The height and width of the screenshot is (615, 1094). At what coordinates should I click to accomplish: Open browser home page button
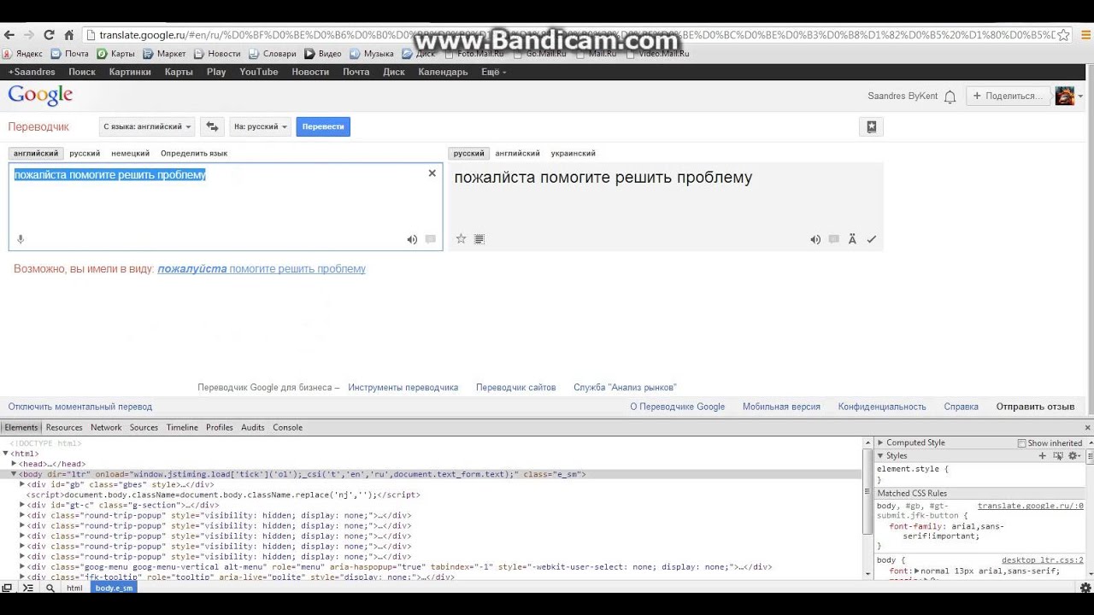pyautogui.click(x=69, y=35)
